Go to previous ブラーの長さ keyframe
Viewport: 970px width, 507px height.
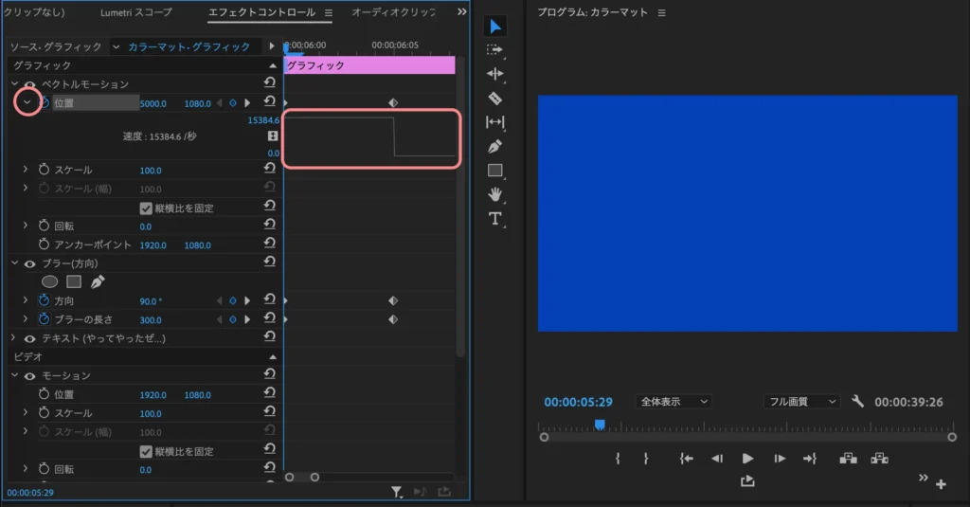click(219, 319)
